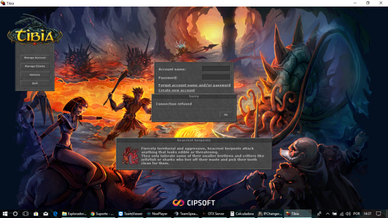Switch to the OTX Server taskbar window
The height and width of the screenshot is (218, 388).
point(214,214)
